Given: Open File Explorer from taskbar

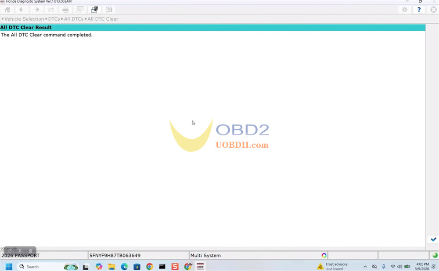Looking at the screenshot, I should (112, 267).
